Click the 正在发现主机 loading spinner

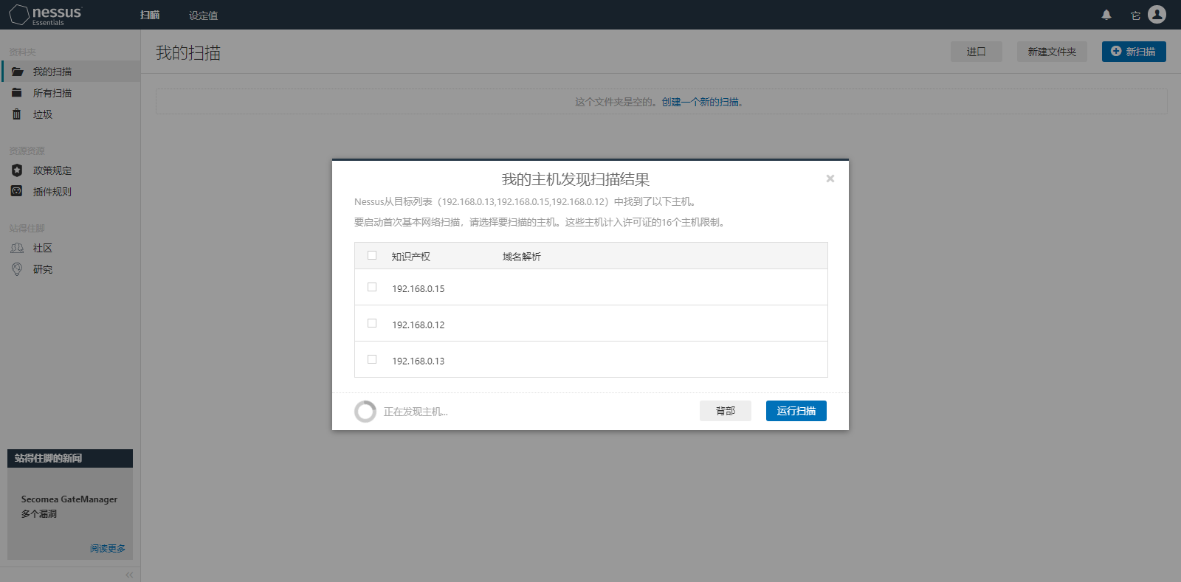[365, 412]
